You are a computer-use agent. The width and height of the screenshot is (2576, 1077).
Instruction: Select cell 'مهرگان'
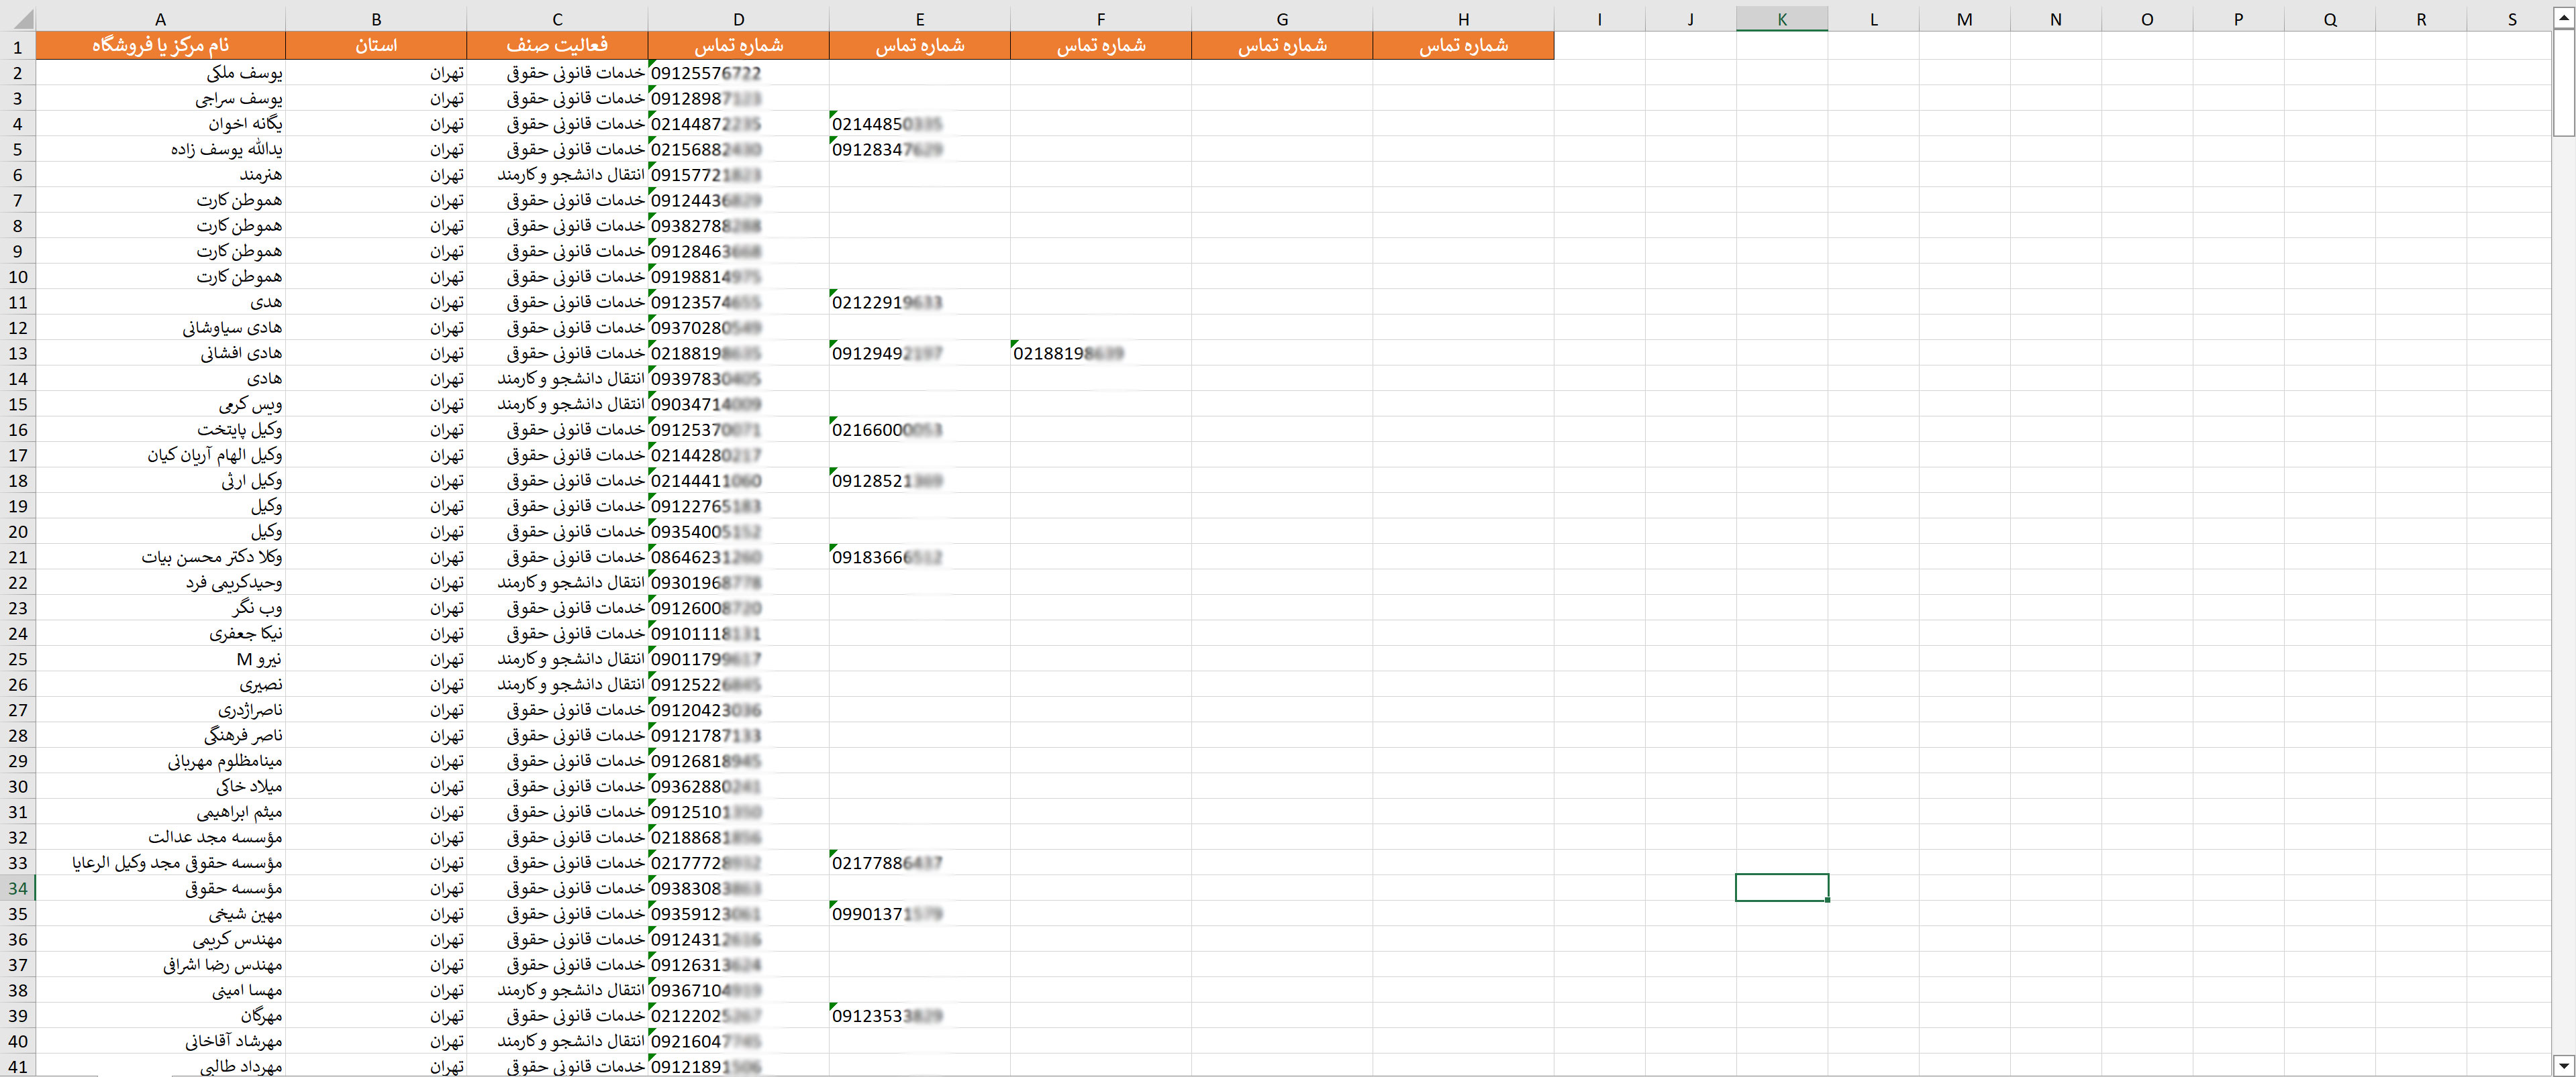tap(161, 1015)
